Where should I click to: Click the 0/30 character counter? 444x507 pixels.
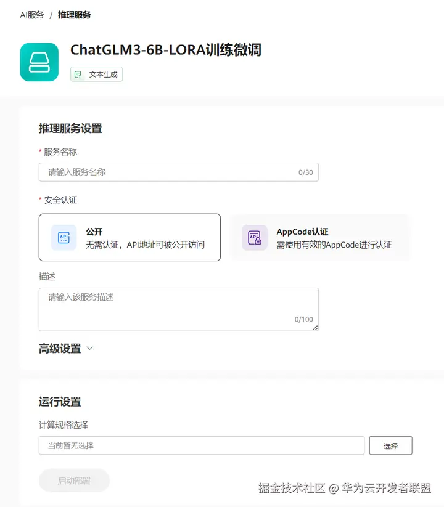[305, 172]
